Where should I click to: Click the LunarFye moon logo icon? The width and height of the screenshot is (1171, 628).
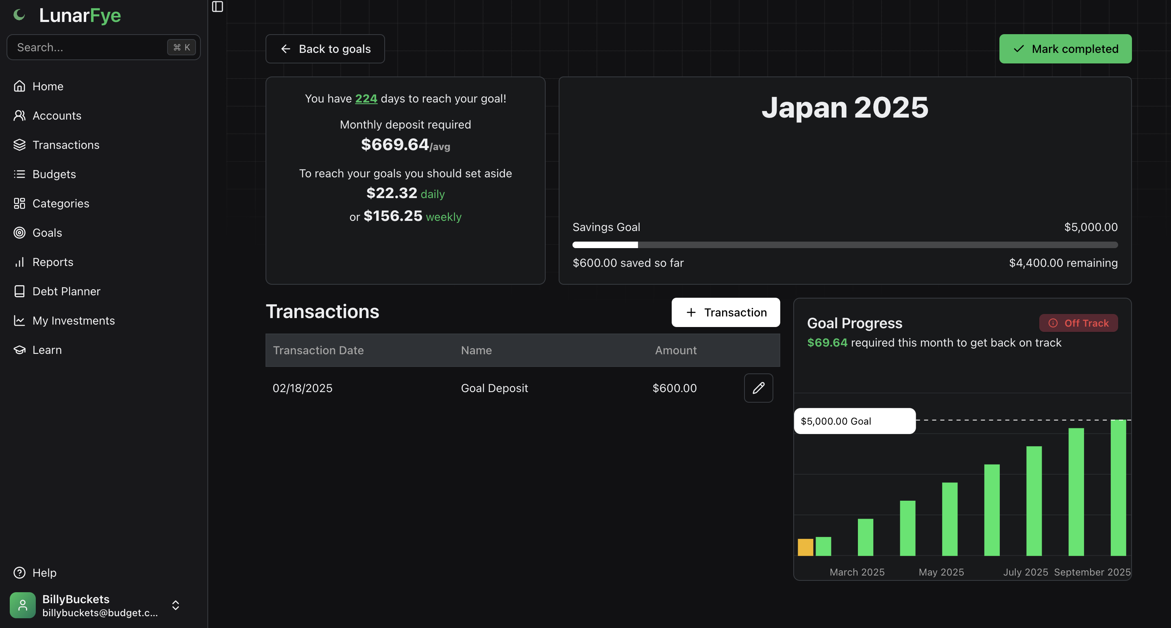point(19,15)
